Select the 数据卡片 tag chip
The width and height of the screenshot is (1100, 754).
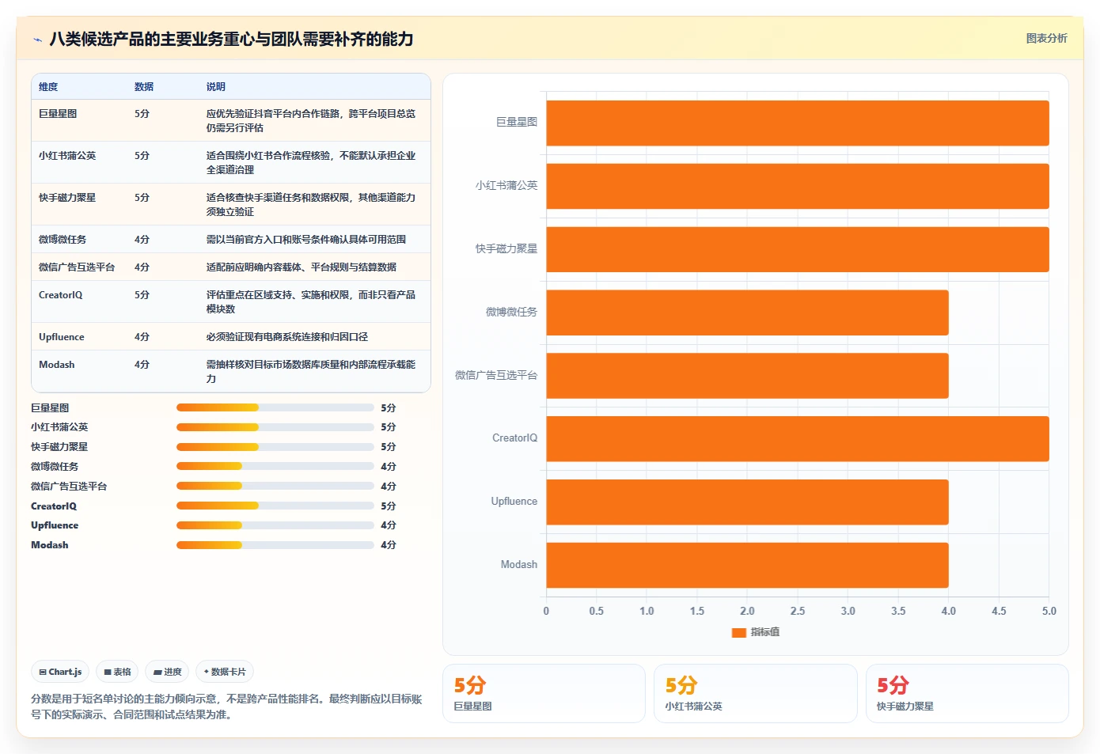(225, 672)
